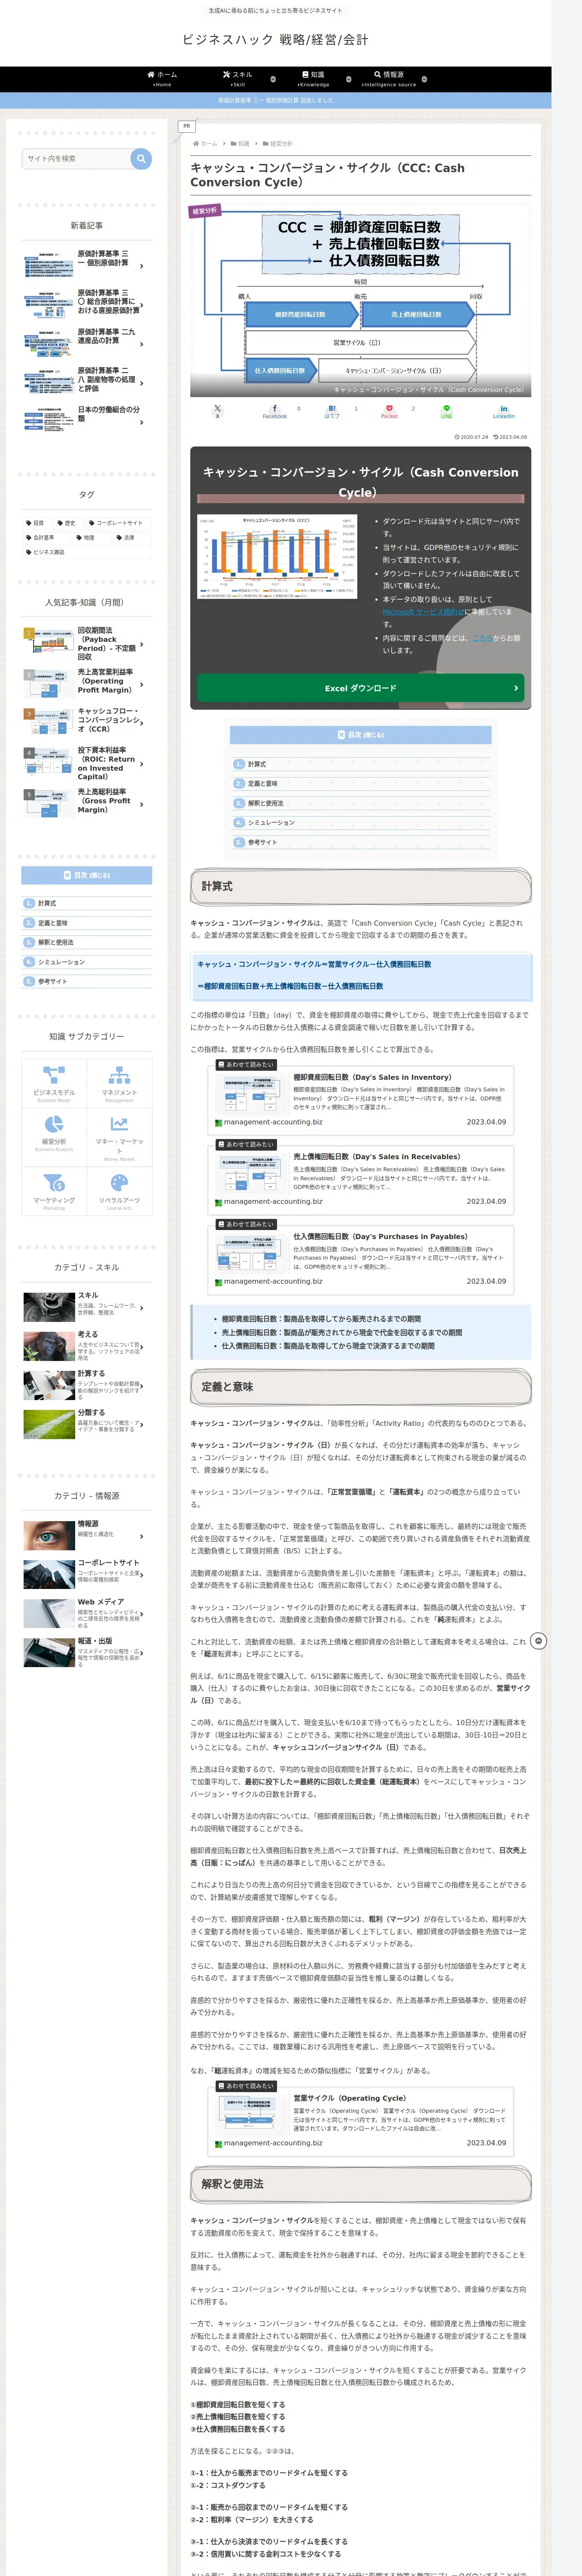Select the コーポレートサイト tag
582x2576 pixels.
click(x=118, y=523)
